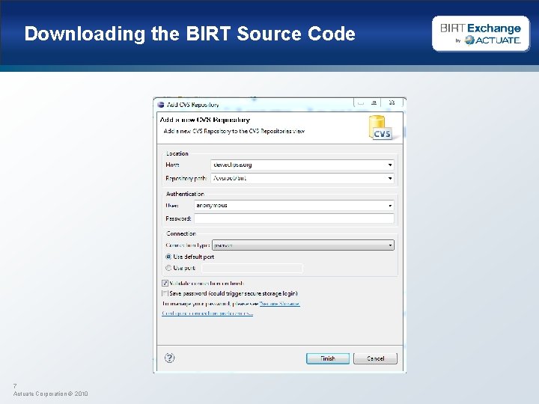Click the slide title 'Downloading the BIRT Source Code'
Viewport: 539px width, 404px height.
(x=189, y=34)
